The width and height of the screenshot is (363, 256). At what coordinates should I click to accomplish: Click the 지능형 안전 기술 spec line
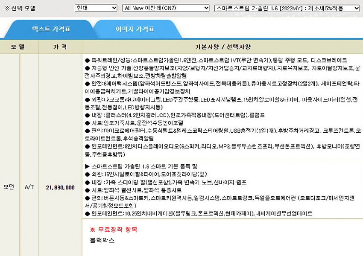click(x=222, y=68)
